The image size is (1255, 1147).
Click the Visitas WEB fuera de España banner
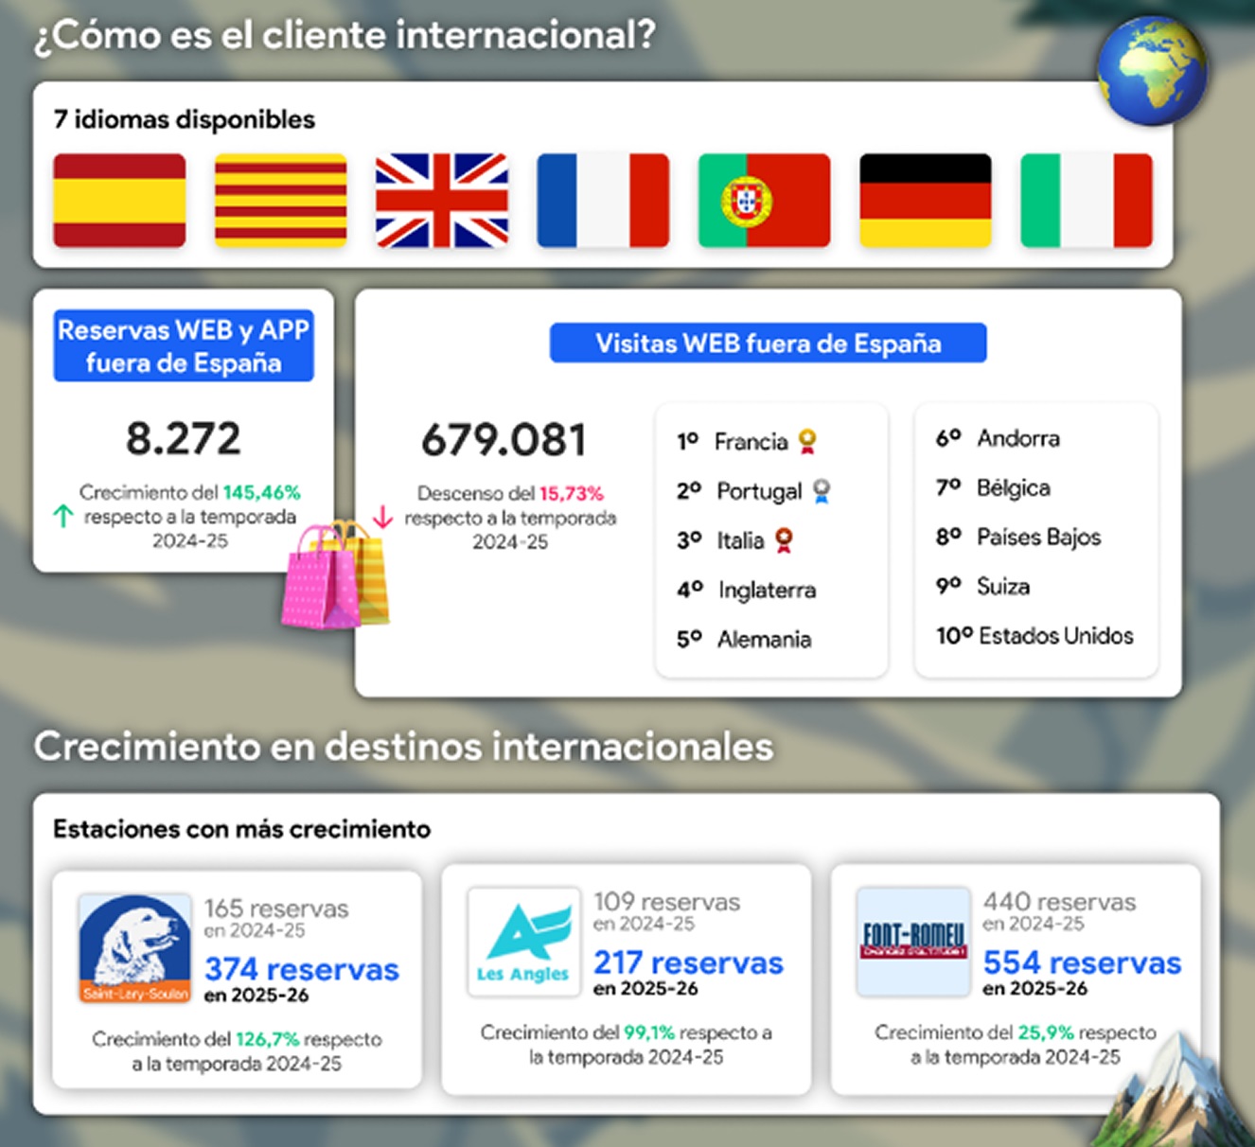point(768,344)
